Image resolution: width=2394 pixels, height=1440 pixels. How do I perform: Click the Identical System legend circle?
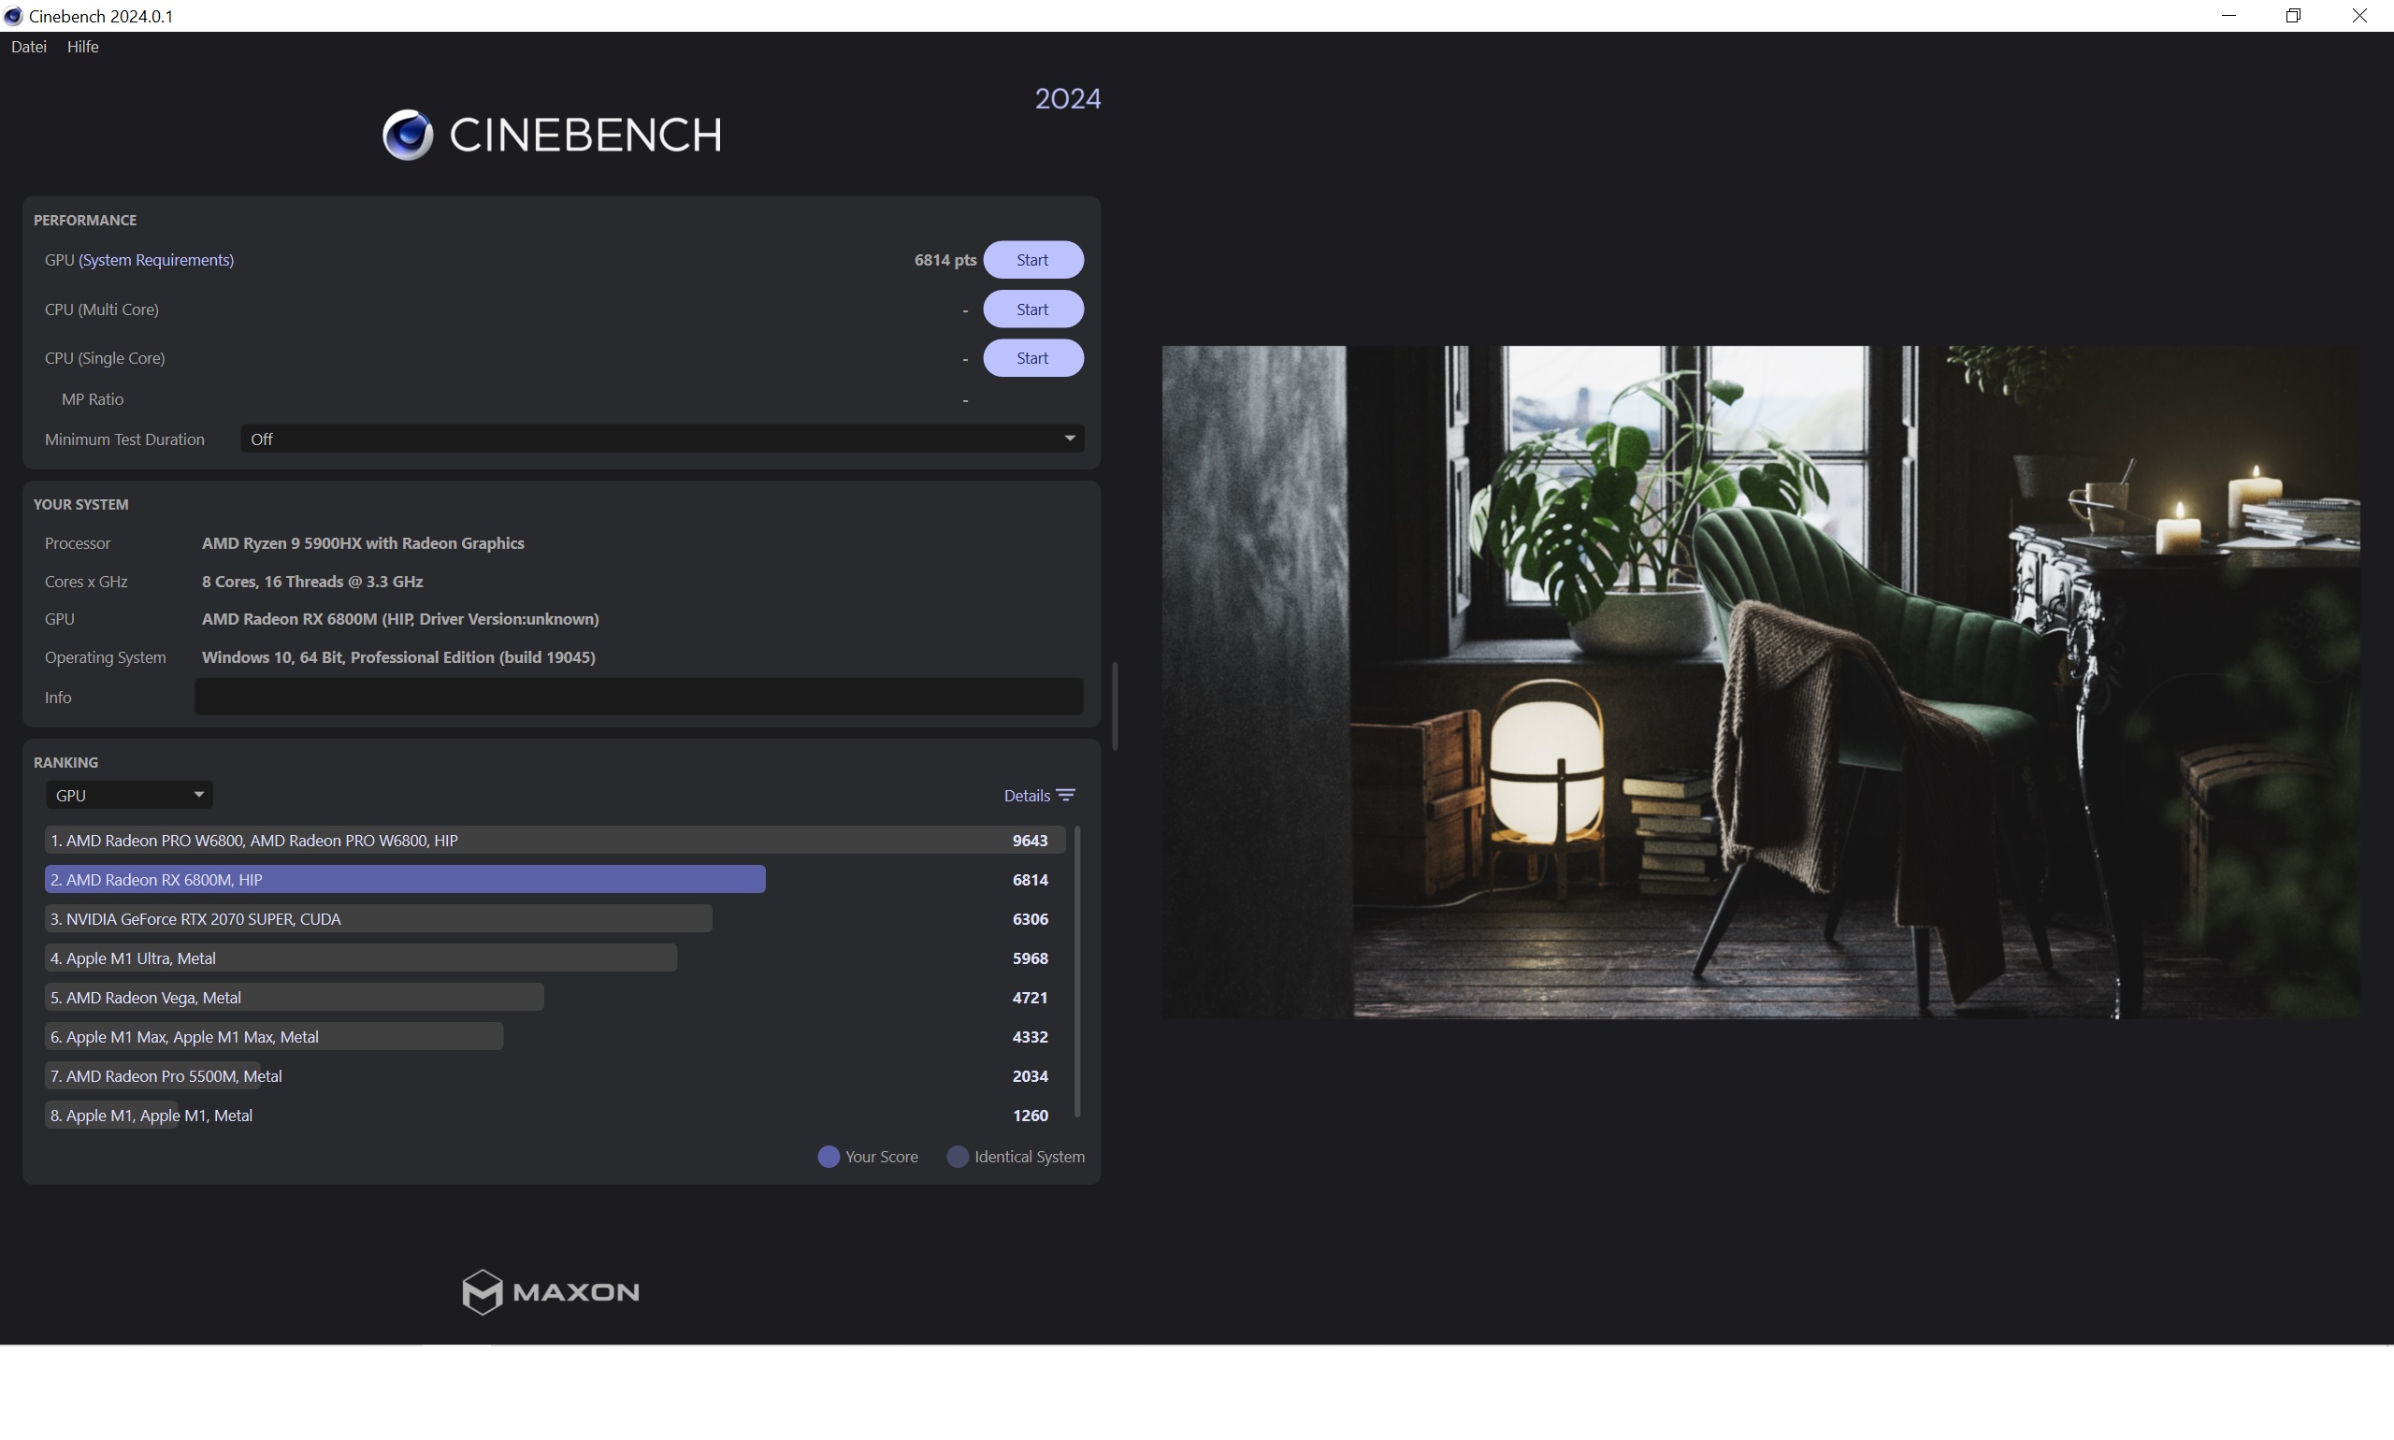957,1157
